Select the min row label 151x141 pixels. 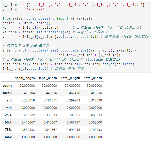(x=9, y=108)
